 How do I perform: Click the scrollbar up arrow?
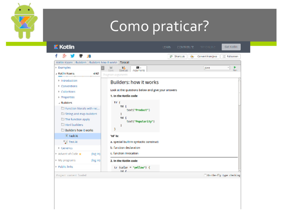coord(239,79)
